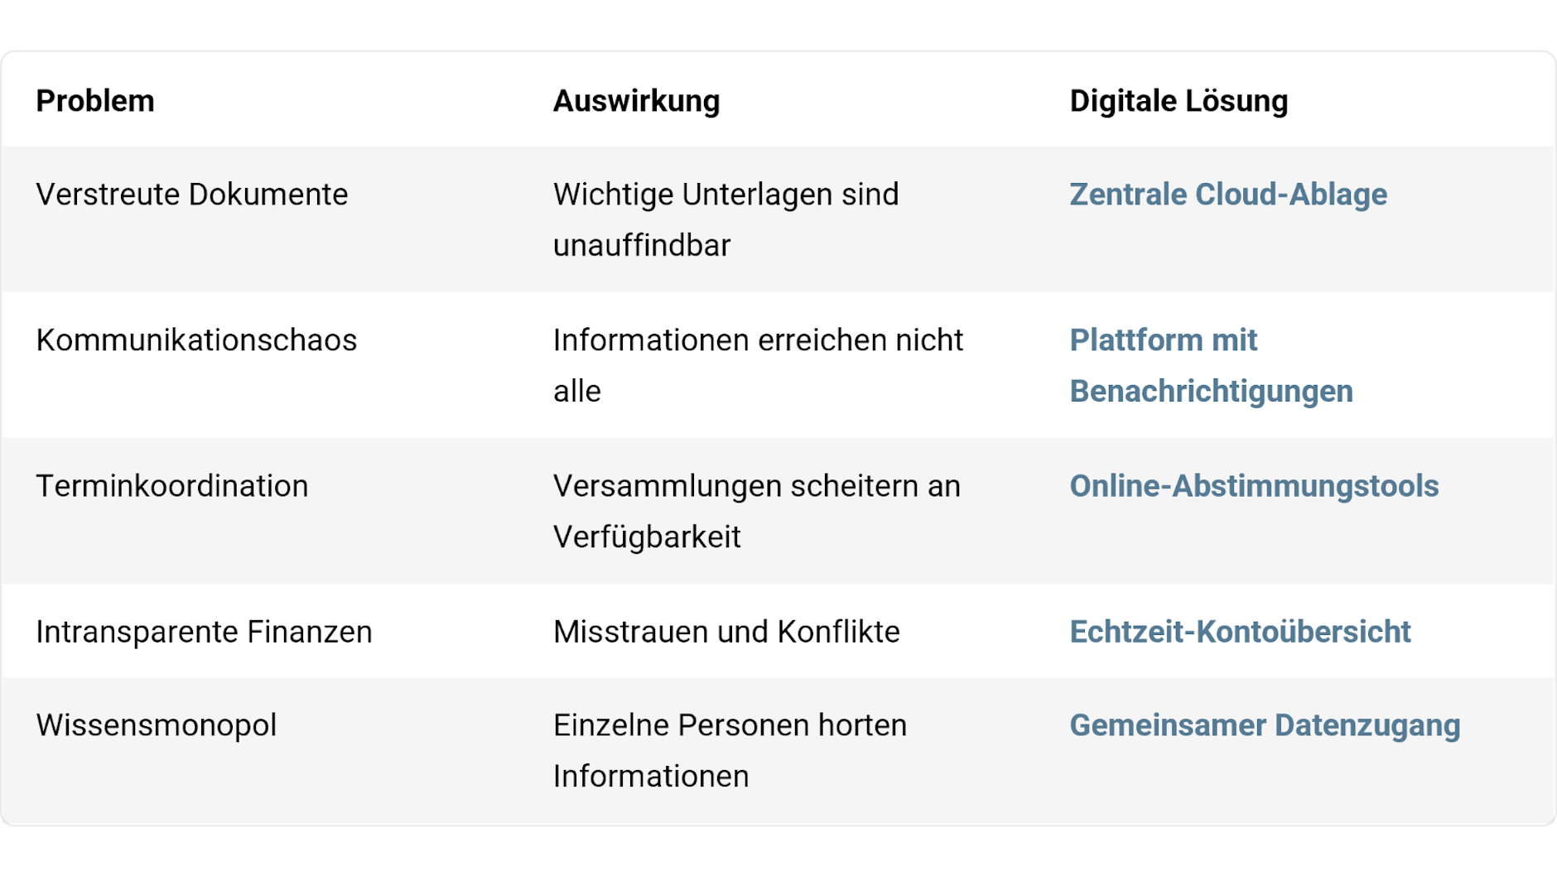Click the Misstrauen und Konflikte cell
The width and height of the screenshot is (1557, 876).
tap(726, 632)
